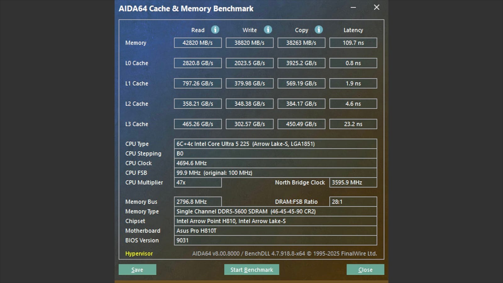Minimize the AIDA64 benchmark window

(353, 8)
